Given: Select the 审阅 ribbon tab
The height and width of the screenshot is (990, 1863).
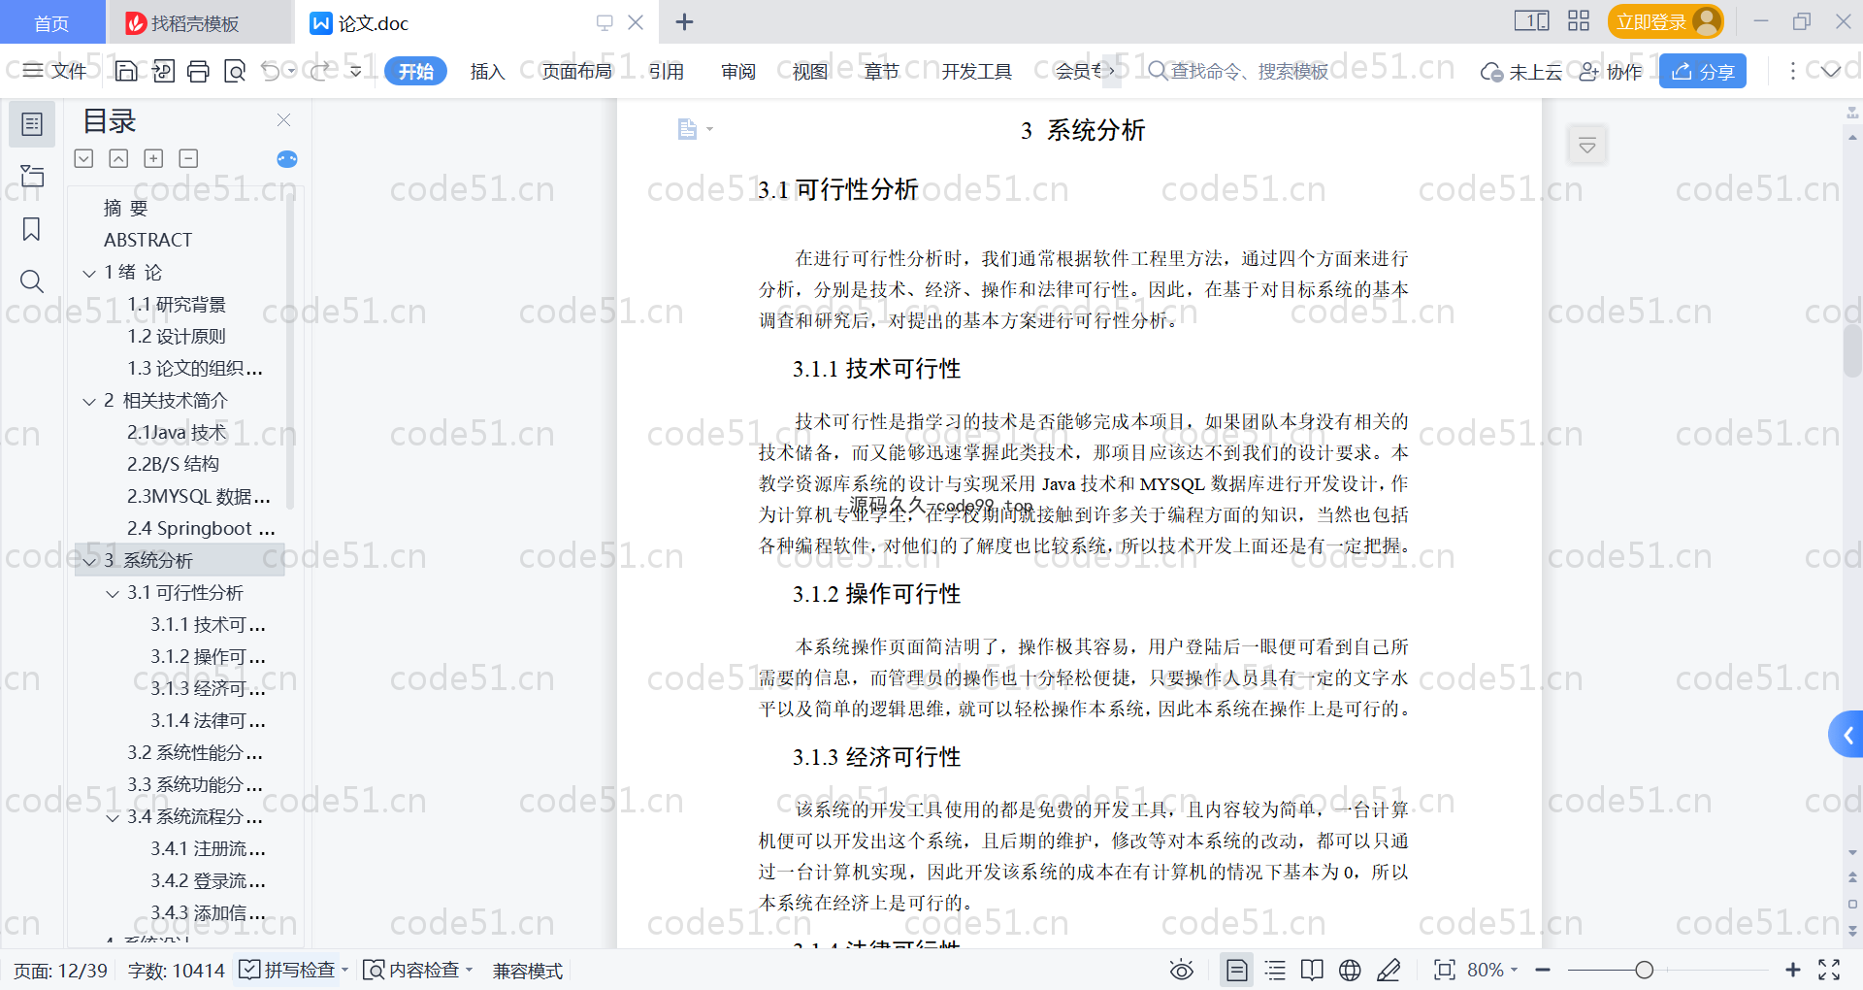Looking at the screenshot, I should pos(738,71).
